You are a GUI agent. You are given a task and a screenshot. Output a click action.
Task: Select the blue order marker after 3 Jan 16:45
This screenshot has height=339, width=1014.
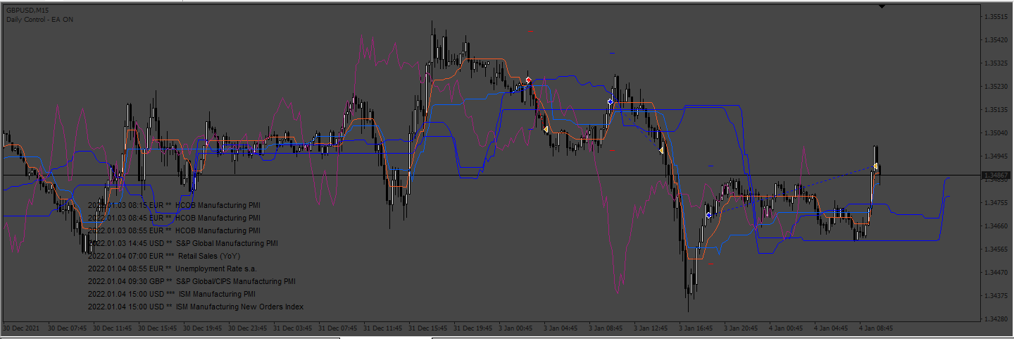708,214
